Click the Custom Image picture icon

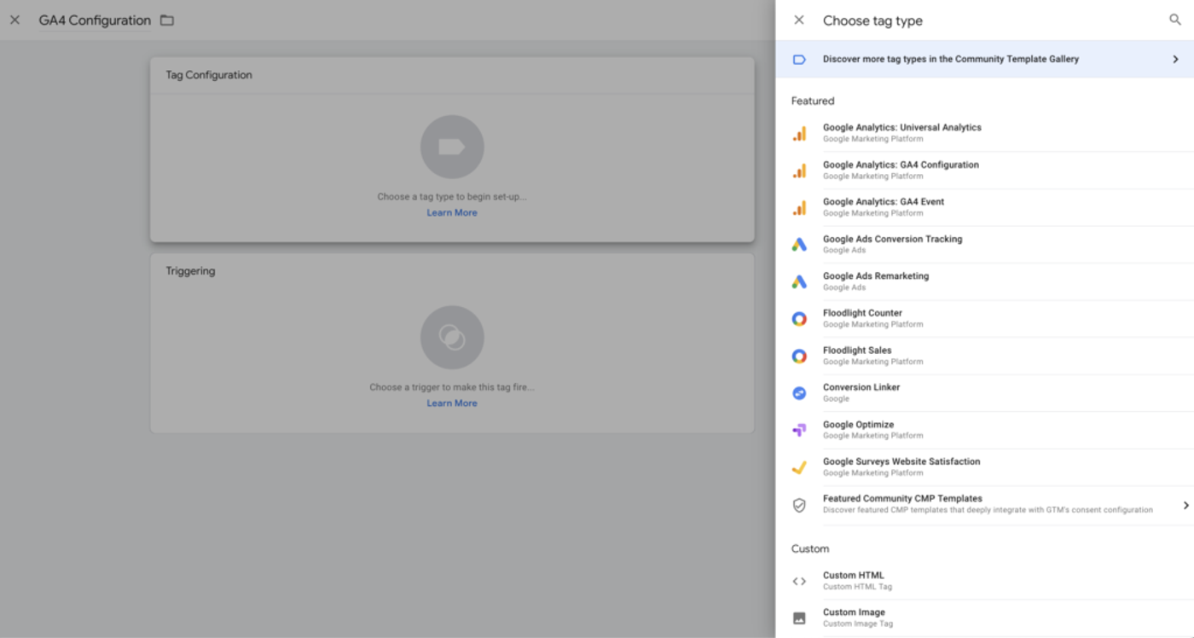click(799, 618)
